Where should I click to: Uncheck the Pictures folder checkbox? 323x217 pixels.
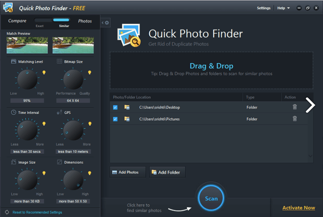point(115,119)
